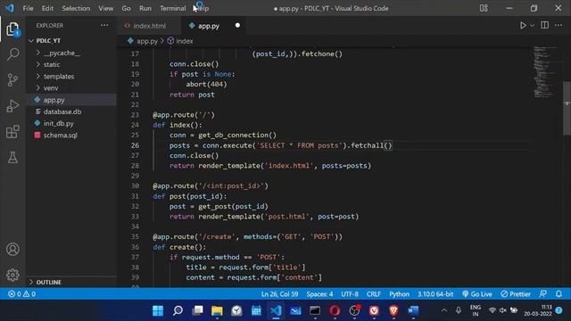Expand the OUTLINE section

tap(48, 282)
